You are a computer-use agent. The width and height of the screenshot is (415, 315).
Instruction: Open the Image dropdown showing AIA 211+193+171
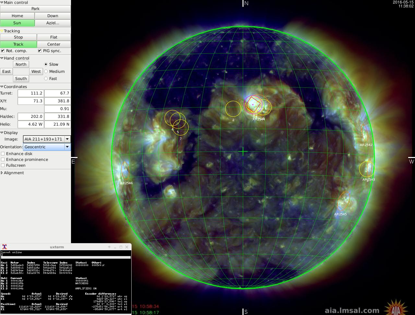coord(67,139)
